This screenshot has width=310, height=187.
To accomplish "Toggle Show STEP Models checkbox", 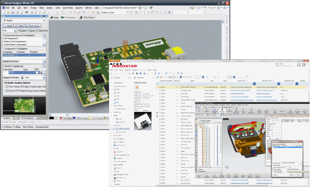I will pyautogui.click(x=7, y=91).
